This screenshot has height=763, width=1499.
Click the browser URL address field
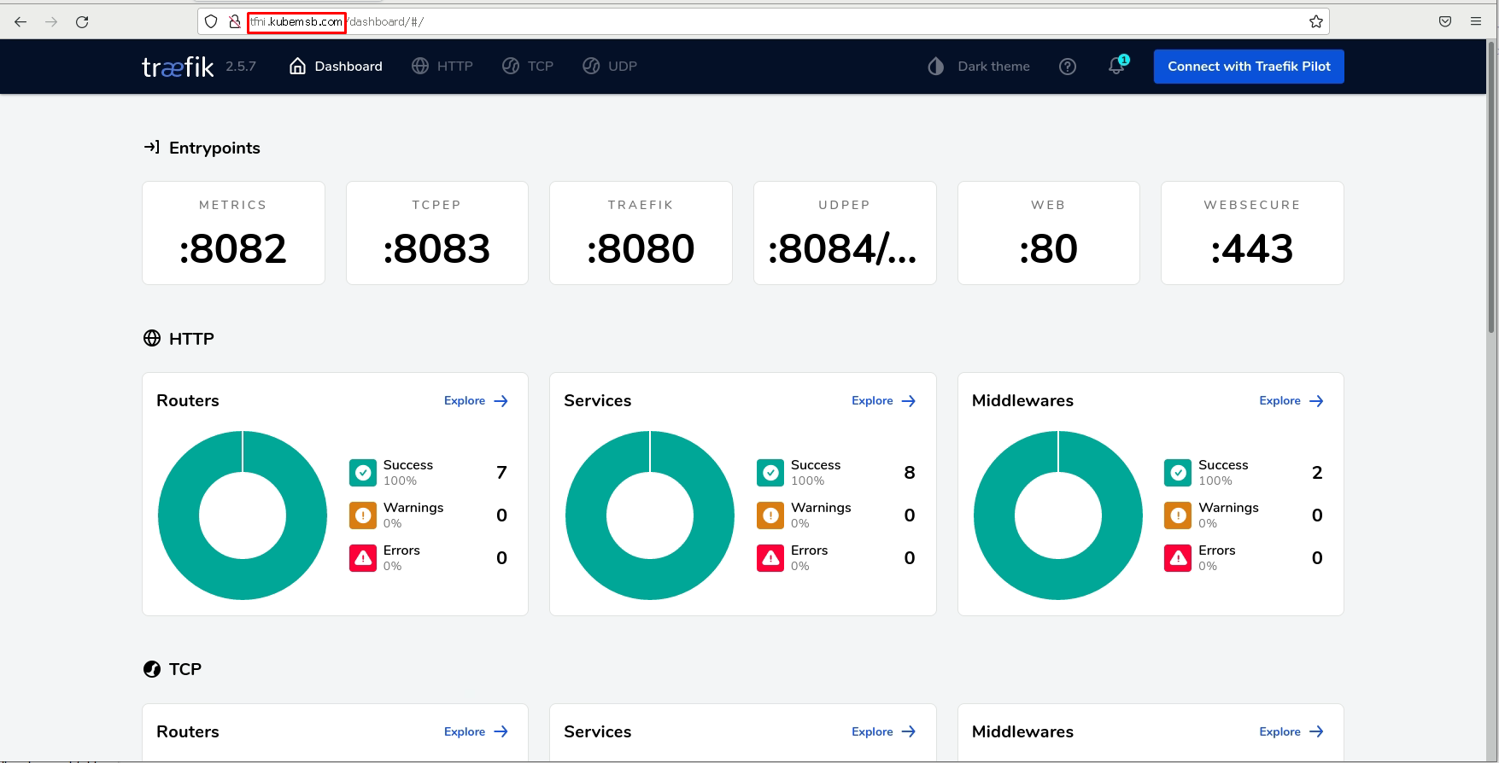[769, 21]
